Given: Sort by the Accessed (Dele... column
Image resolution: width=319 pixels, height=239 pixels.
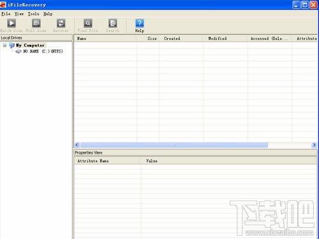Looking at the screenshot, I should coord(270,38).
